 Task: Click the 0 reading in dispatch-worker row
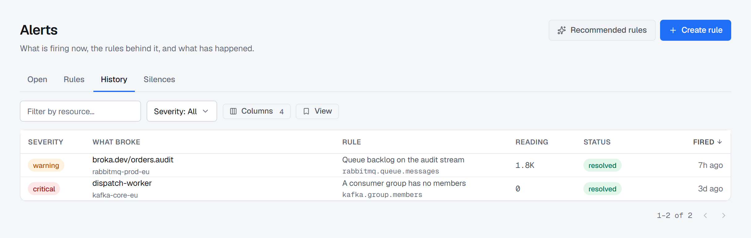tap(518, 189)
